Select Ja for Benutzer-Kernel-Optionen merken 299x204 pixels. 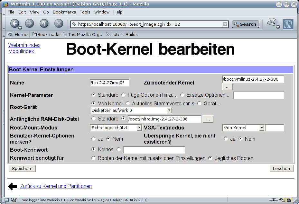93,139
